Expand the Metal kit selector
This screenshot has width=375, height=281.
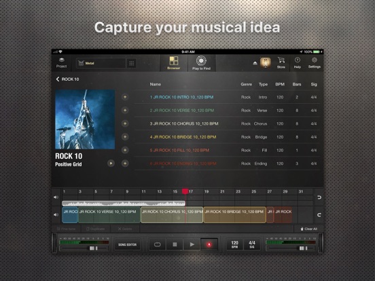(101, 63)
